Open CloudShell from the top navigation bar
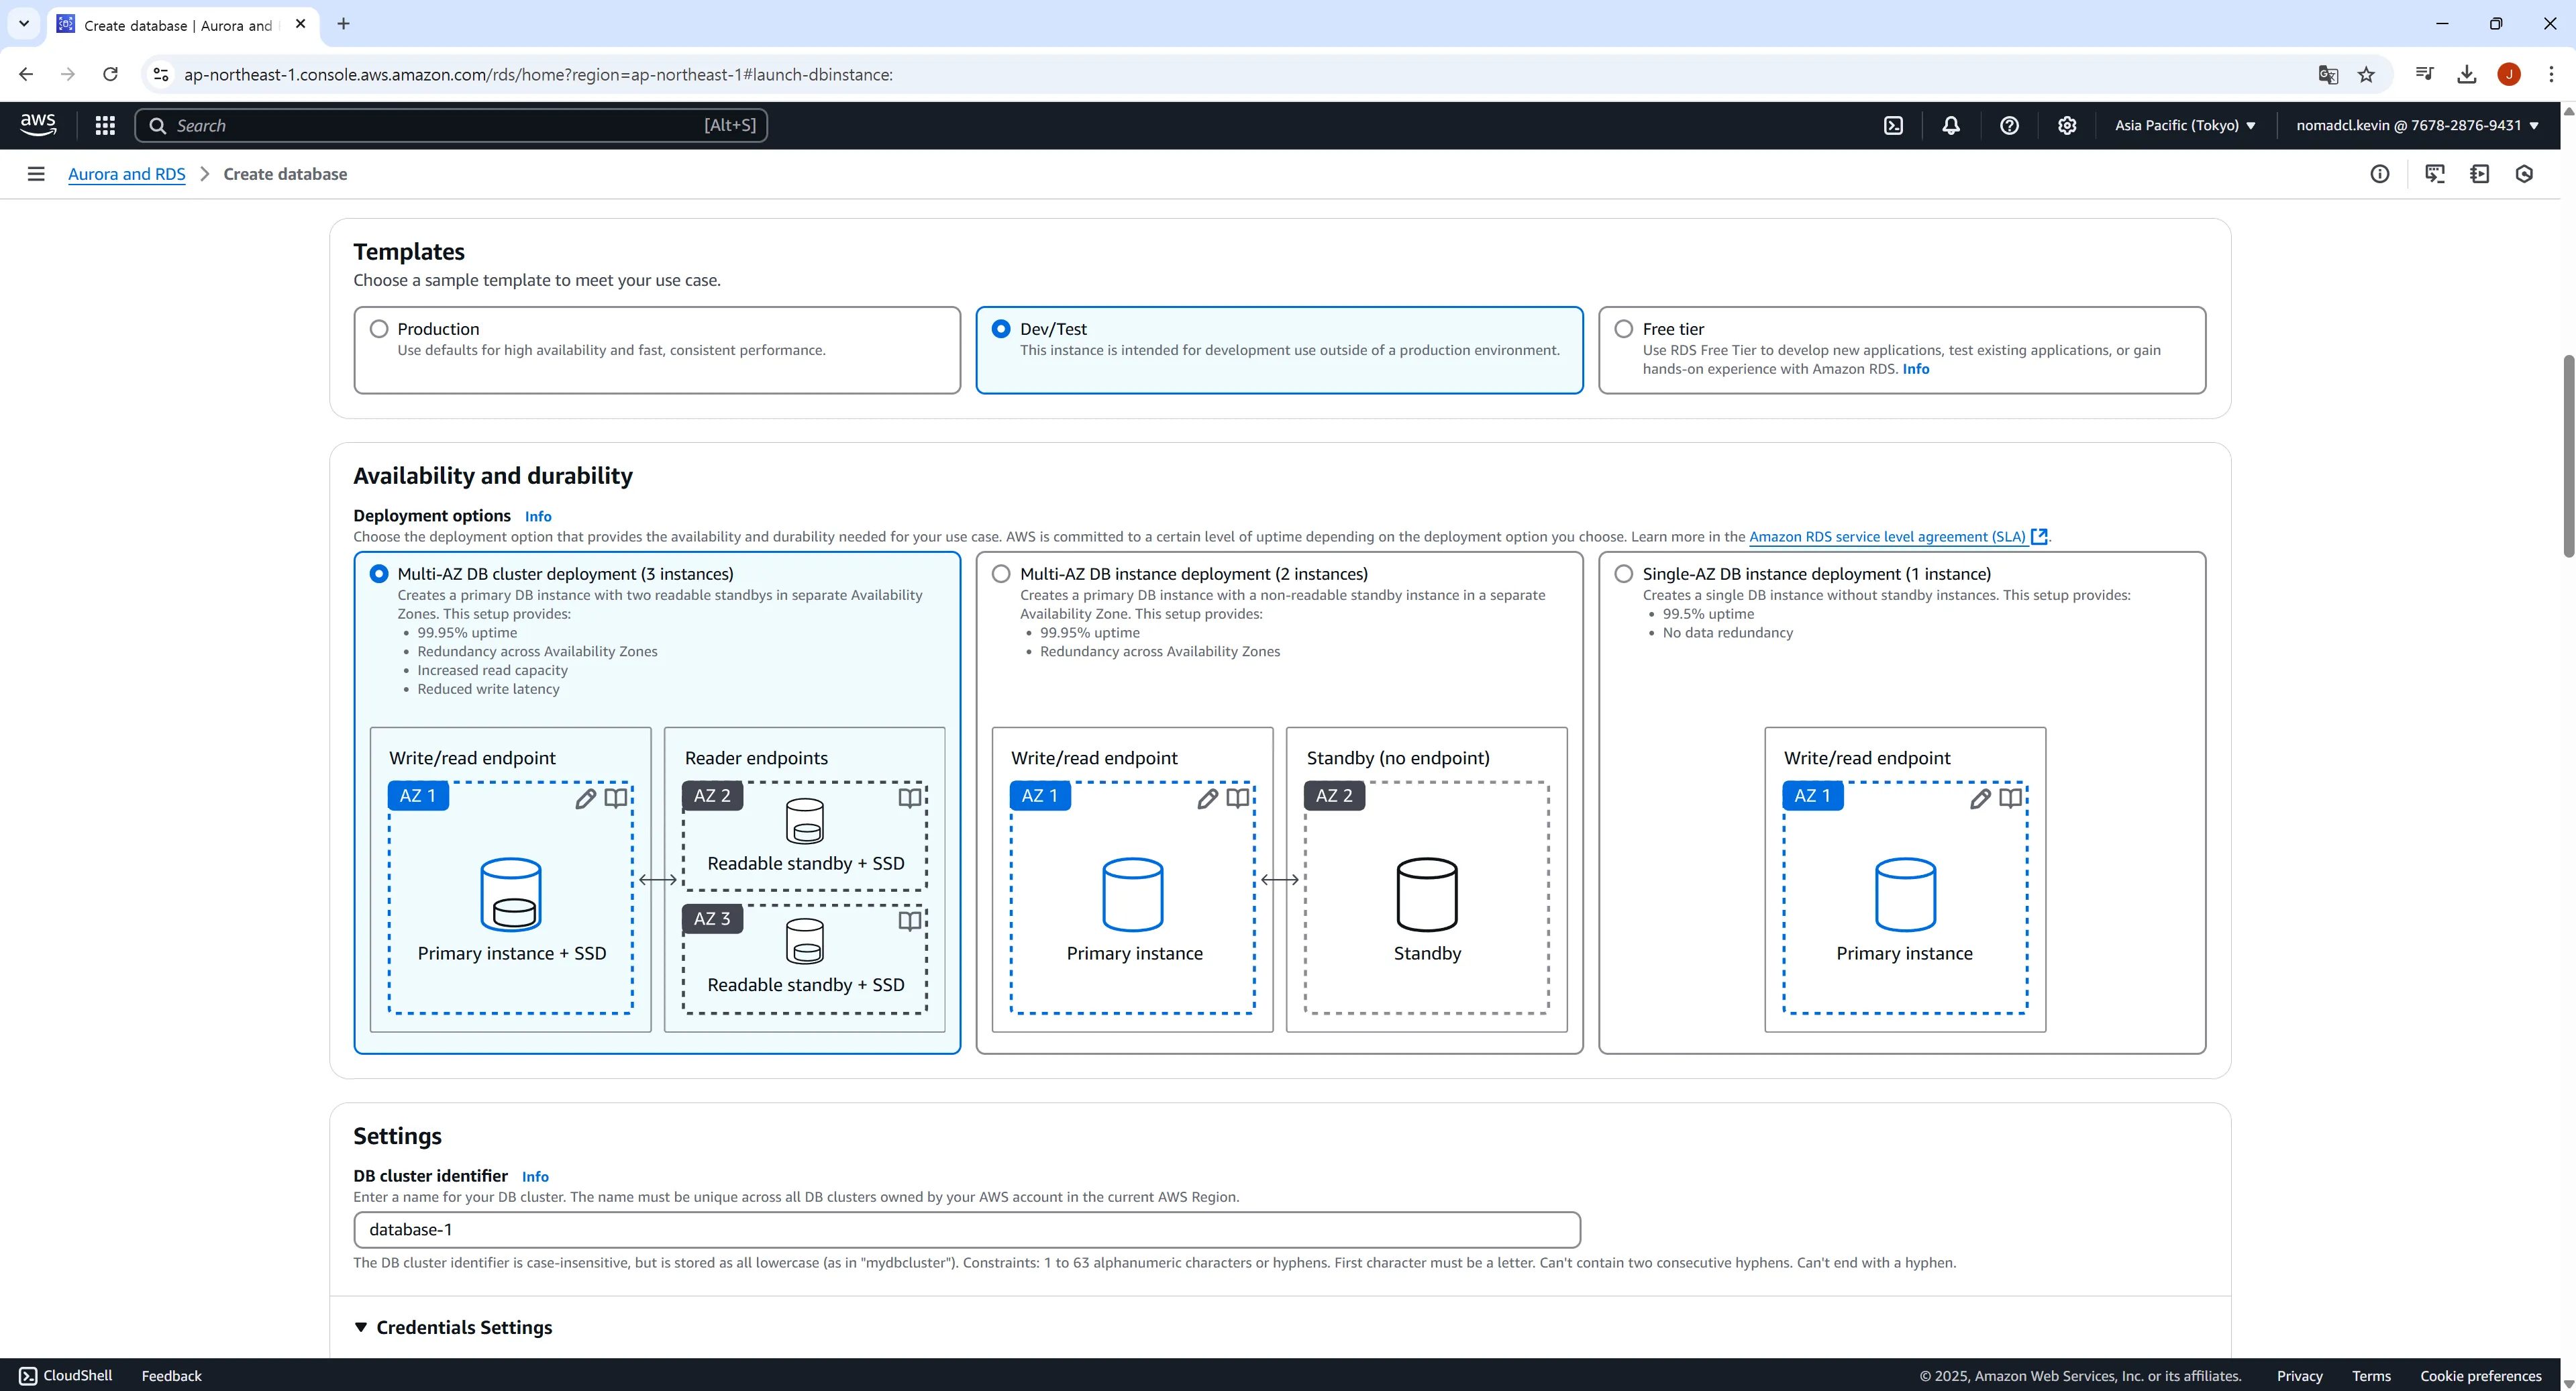This screenshot has height=1391, width=2576. pyautogui.click(x=1893, y=125)
